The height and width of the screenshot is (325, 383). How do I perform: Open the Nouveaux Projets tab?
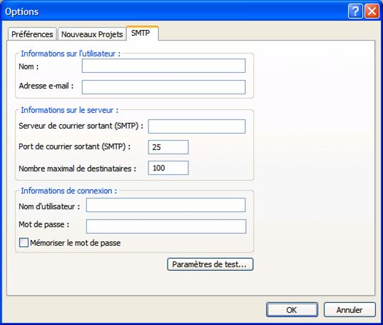pyautogui.click(x=92, y=34)
